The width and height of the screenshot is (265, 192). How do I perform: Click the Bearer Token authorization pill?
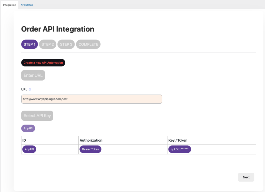click(x=90, y=149)
